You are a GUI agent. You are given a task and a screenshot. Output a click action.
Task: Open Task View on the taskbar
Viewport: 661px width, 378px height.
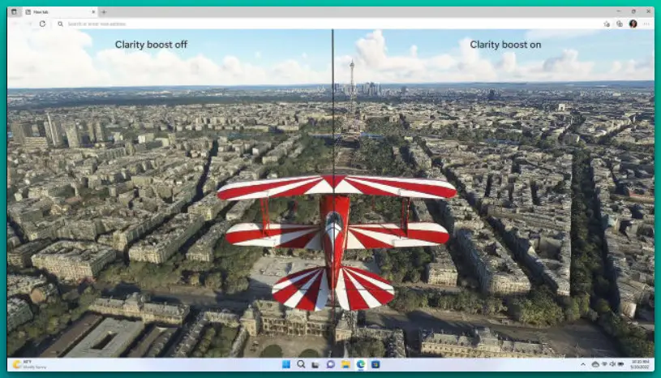click(315, 364)
